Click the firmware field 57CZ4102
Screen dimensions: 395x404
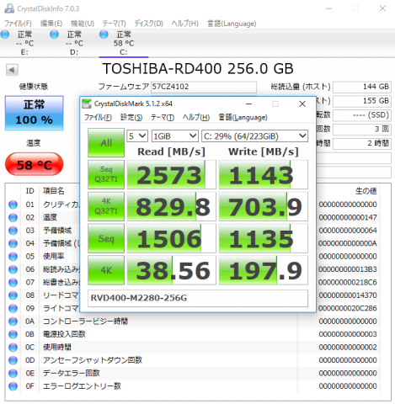pos(204,87)
